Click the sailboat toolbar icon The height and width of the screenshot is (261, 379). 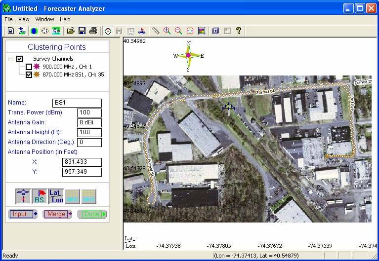tap(142, 31)
